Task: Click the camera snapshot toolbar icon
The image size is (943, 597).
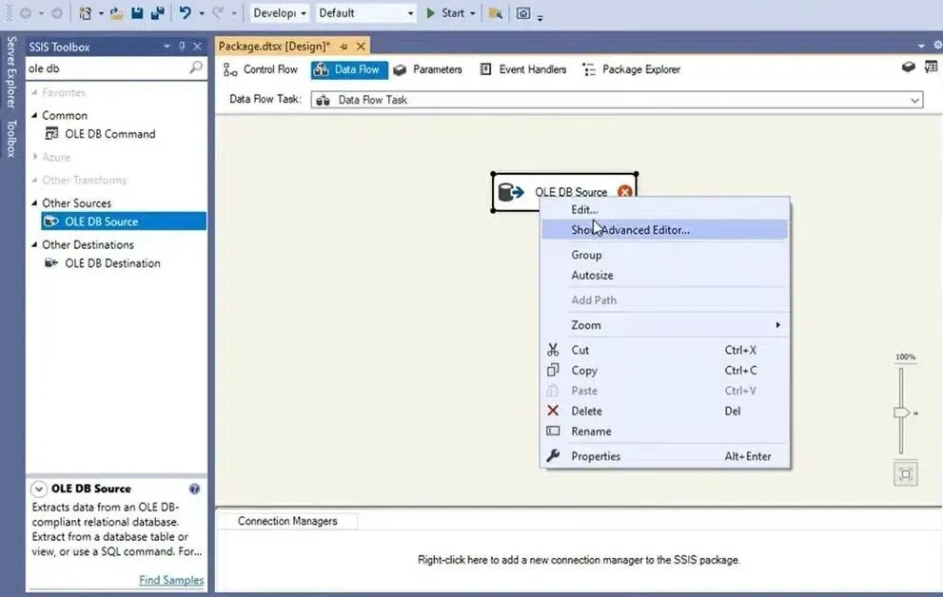Action: [x=523, y=13]
